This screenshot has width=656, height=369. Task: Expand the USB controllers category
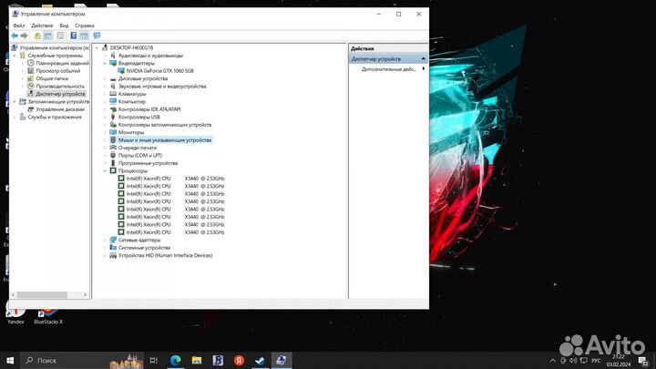[x=106, y=117]
